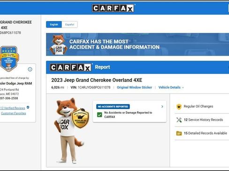
Task: Click the CARFAX Report header logo
Action: pos(70,67)
